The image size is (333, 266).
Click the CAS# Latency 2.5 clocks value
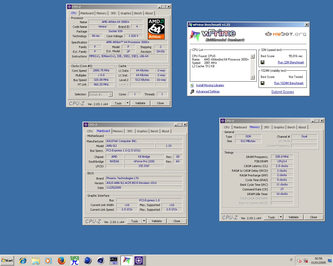[x=282, y=166]
